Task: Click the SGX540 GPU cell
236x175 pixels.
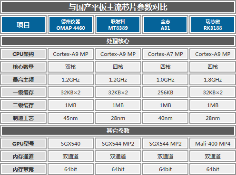Action: pos(70,144)
